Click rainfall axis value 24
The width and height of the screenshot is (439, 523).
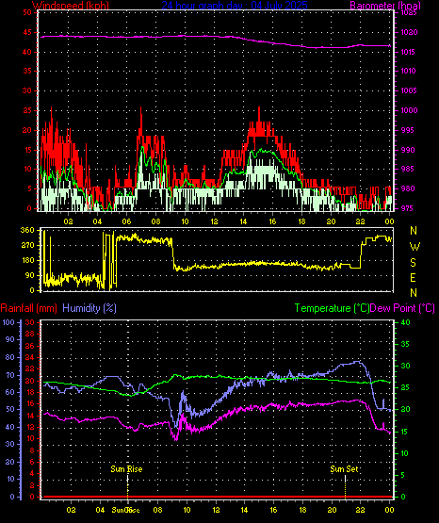click(x=30, y=357)
